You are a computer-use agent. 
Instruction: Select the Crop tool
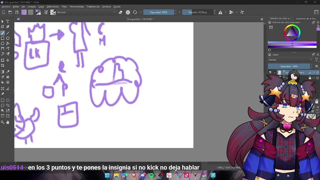point(2,65)
